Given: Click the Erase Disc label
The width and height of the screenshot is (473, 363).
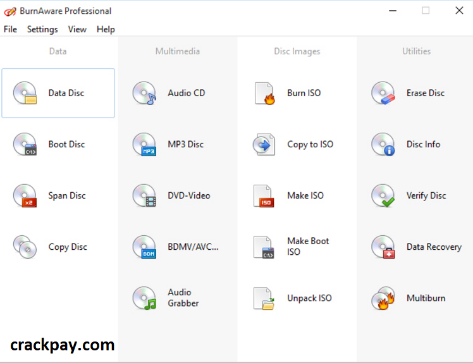Looking at the screenshot, I should click(426, 93).
